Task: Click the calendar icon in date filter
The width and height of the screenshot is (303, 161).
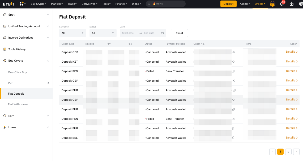Action: pyautogui.click(x=162, y=33)
